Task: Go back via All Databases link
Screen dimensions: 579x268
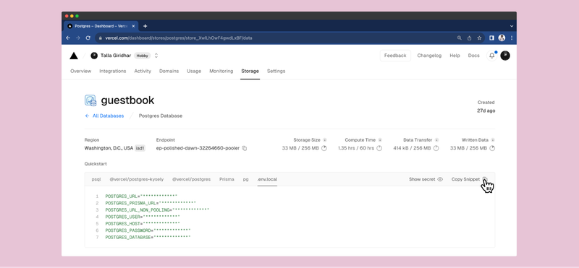Action: [x=104, y=116]
